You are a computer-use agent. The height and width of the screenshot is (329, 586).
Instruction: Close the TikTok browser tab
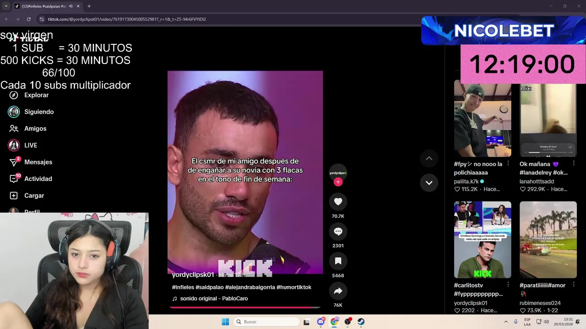pyautogui.click(x=78, y=6)
